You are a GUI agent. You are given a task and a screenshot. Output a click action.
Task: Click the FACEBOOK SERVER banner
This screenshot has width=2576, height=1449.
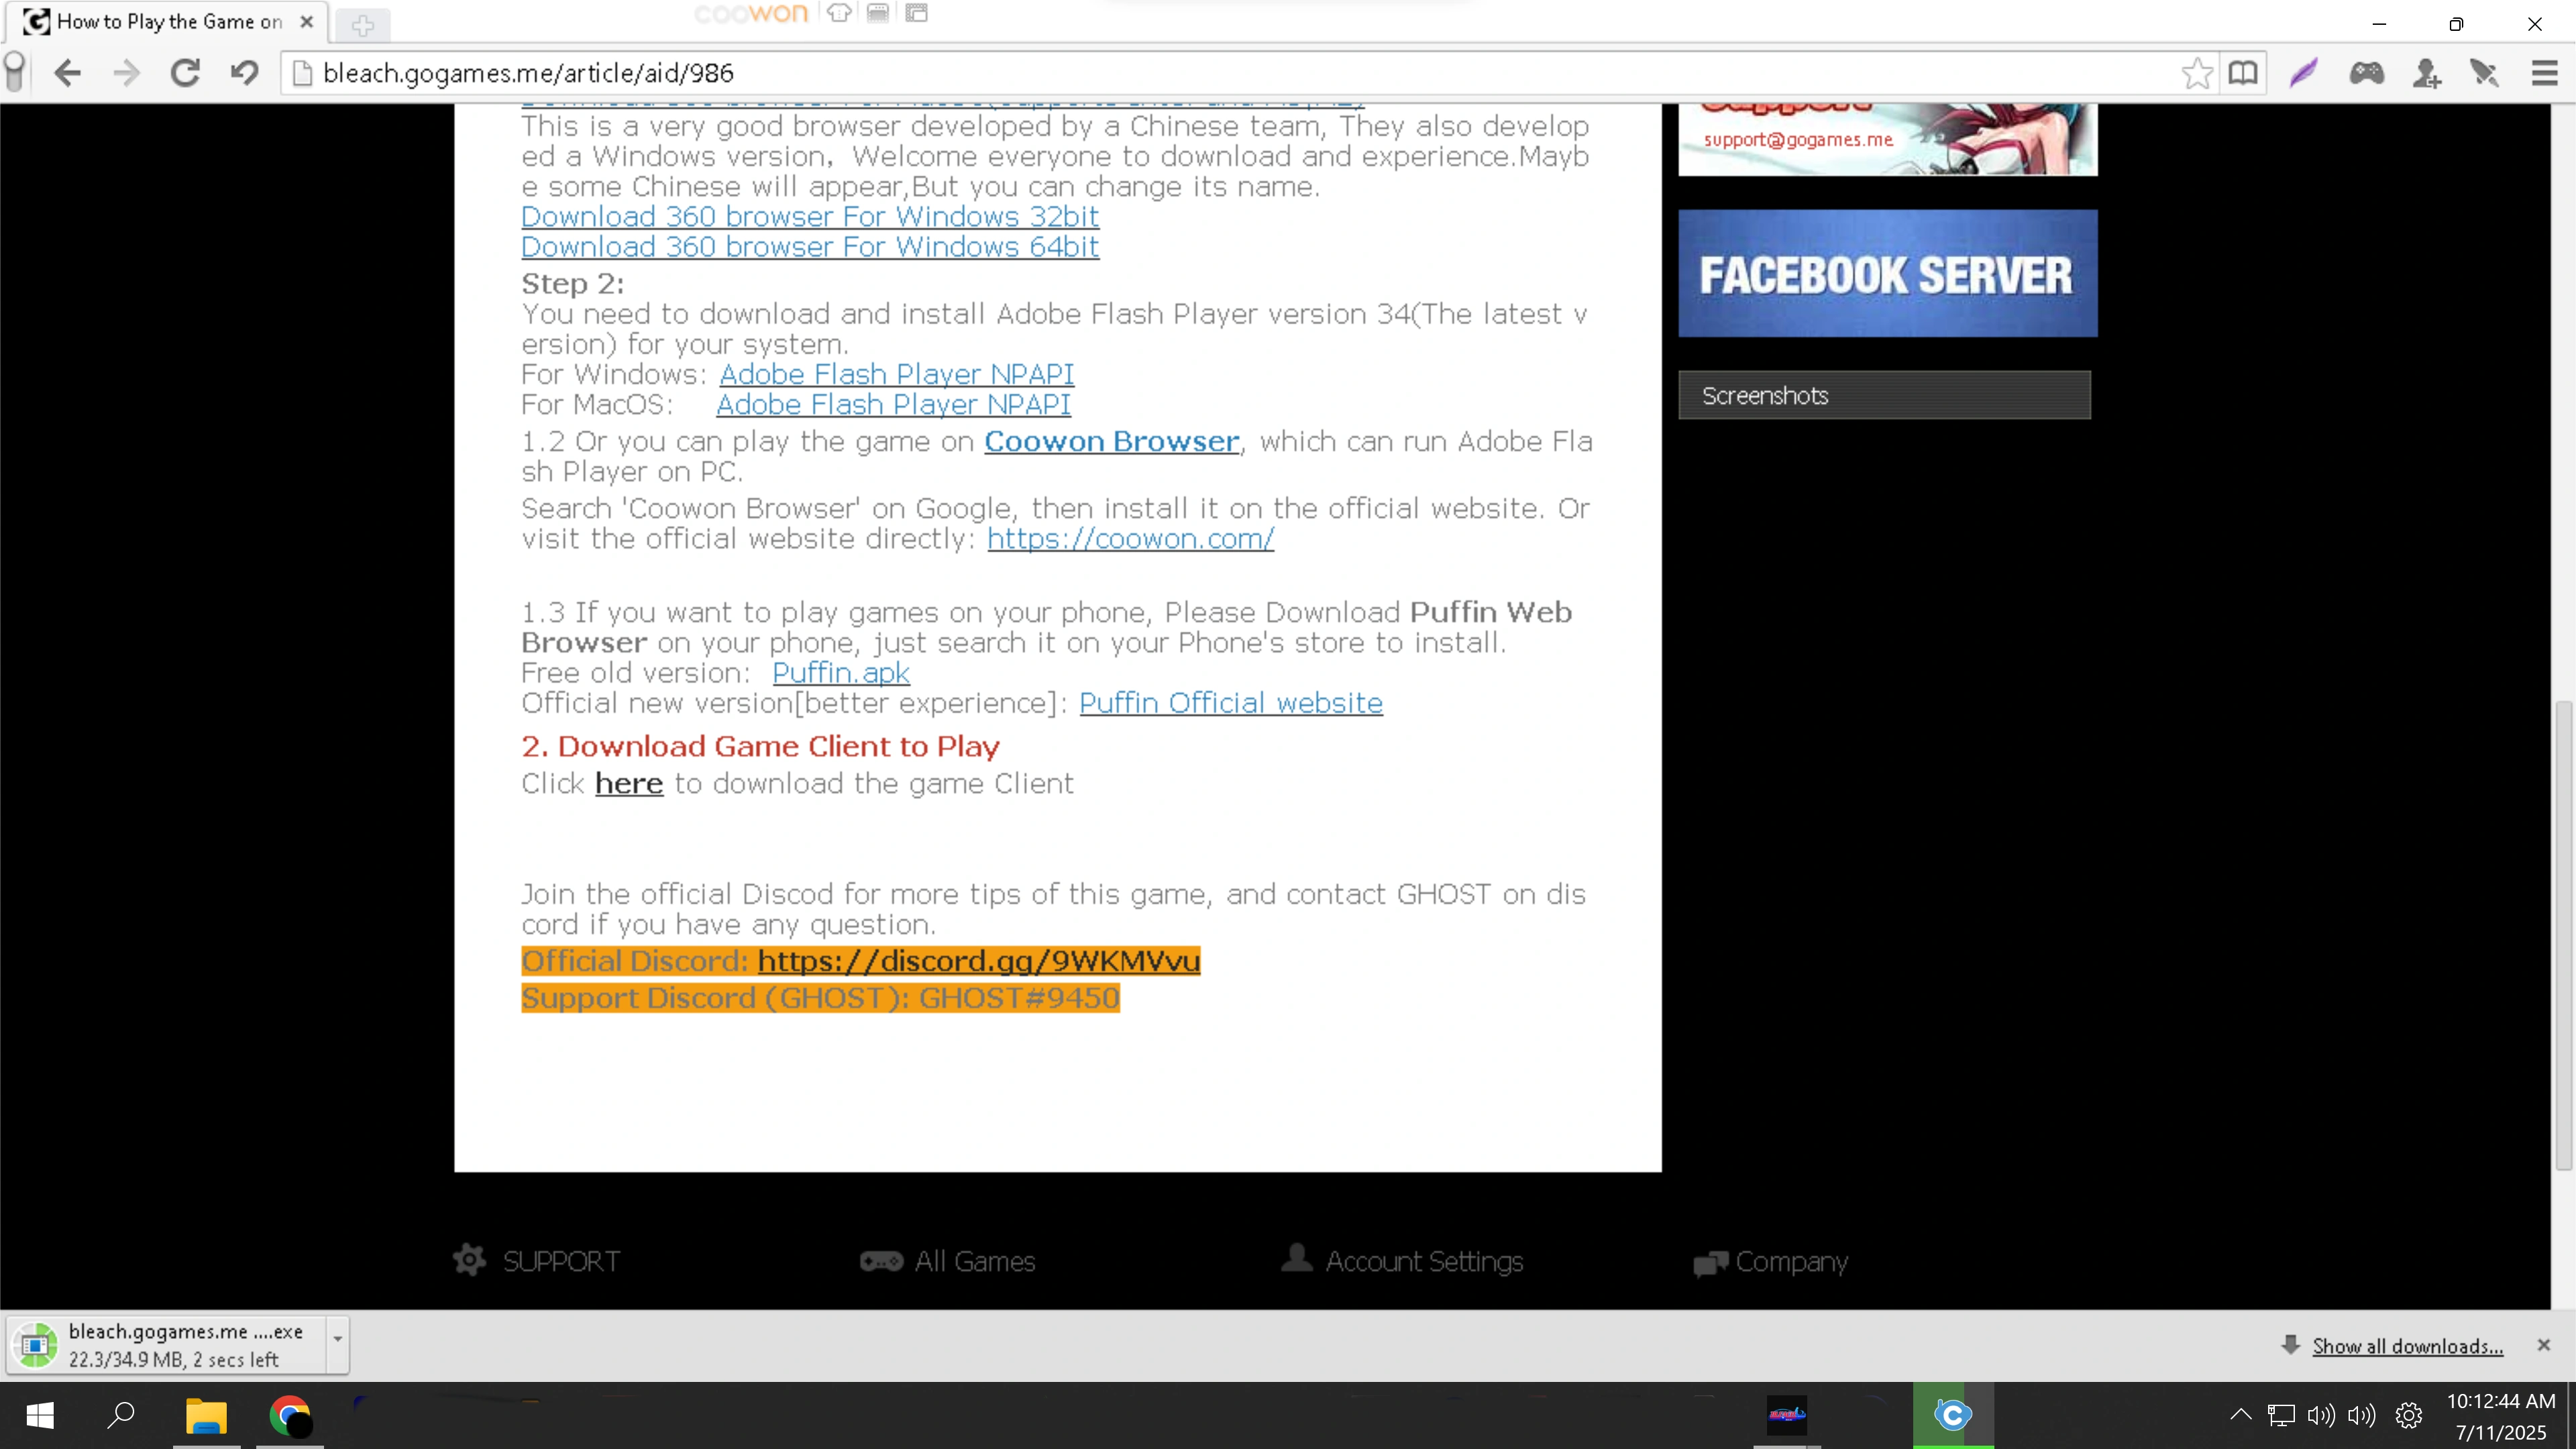tap(1887, 273)
